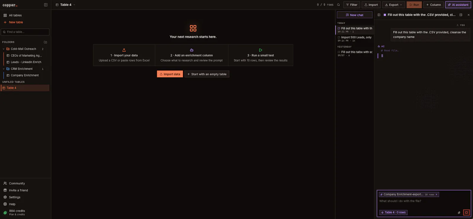Start a New chat

click(x=354, y=15)
